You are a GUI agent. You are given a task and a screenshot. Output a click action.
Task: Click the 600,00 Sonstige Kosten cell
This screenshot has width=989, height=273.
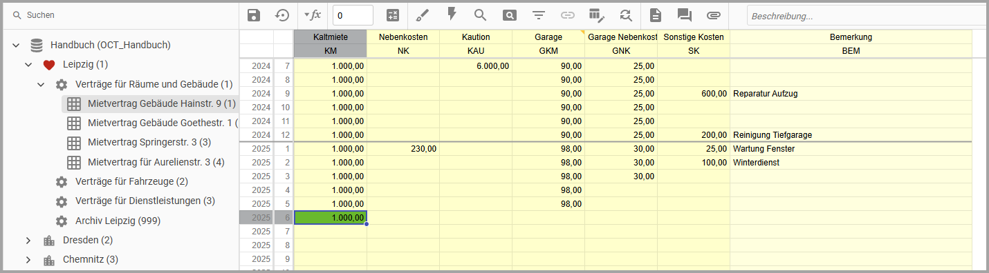pos(694,94)
